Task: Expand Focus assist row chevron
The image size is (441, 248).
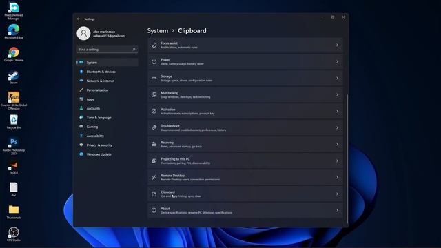Action: pyautogui.click(x=337, y=45)
